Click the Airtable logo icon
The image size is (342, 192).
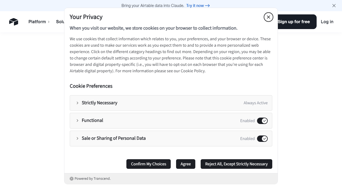click(x=14, y=22)
